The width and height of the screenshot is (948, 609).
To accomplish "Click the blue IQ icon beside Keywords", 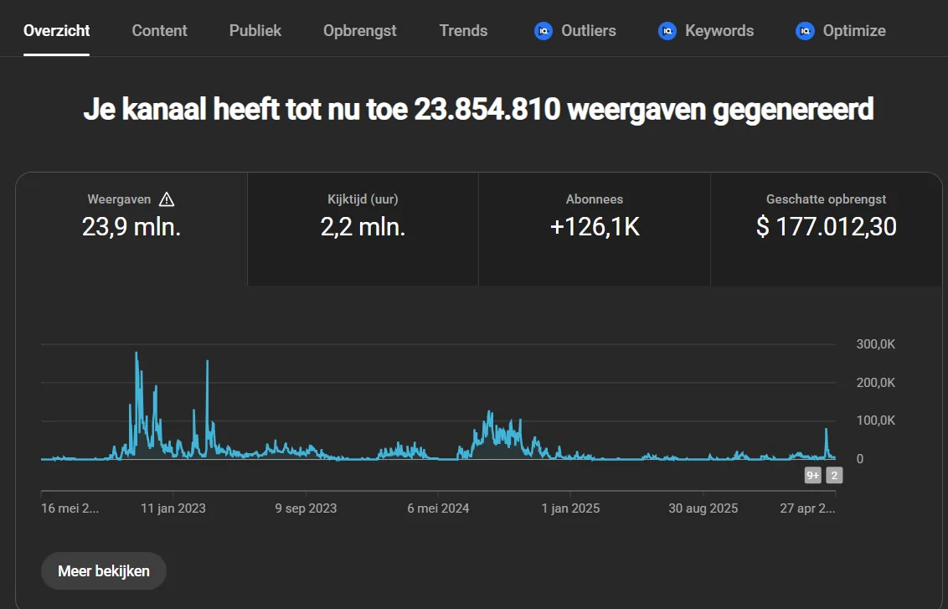I will tap(667, 31).
